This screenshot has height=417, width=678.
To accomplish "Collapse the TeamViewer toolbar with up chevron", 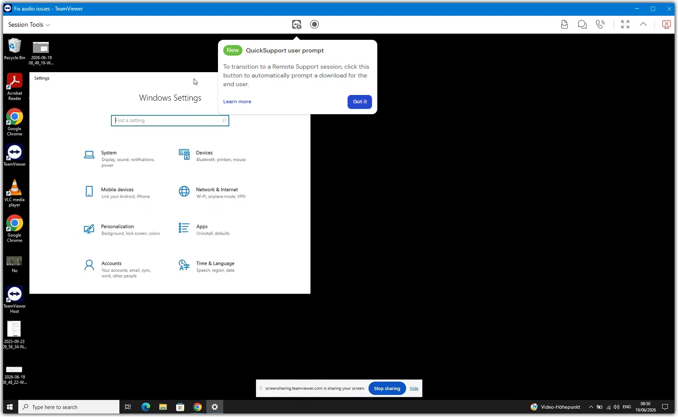I will [x=643, y=25].
